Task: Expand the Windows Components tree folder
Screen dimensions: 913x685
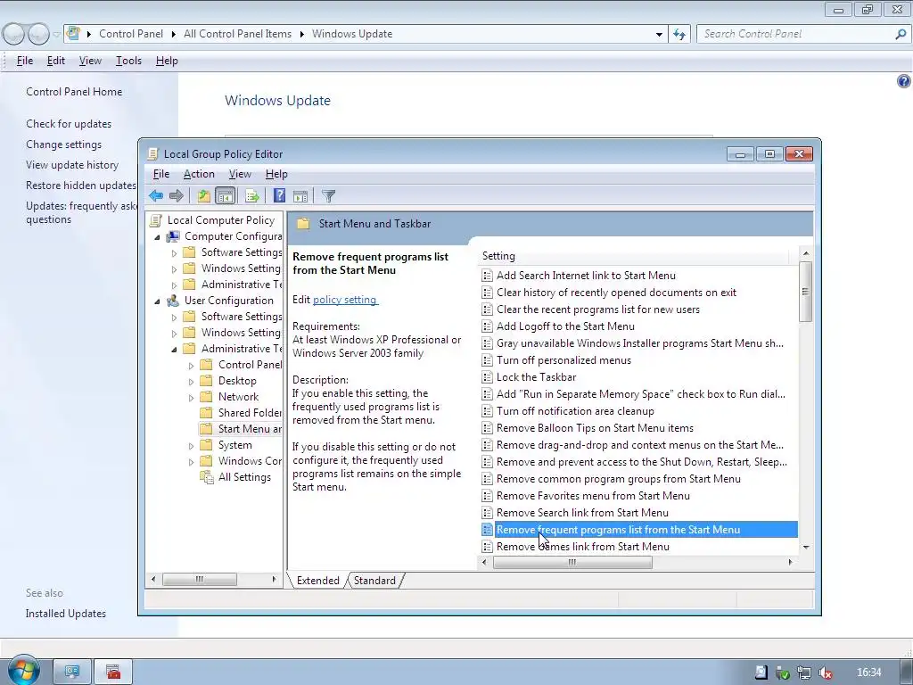Action: tap(191, 462)
